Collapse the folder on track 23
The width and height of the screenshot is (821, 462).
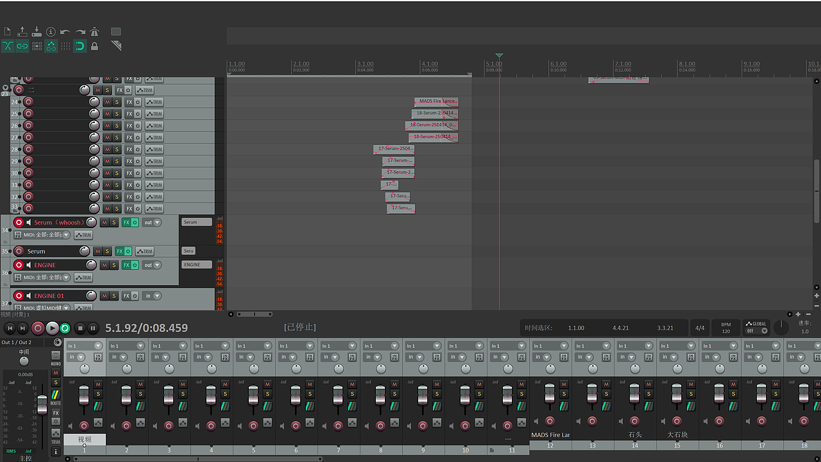(x=6, y=88)
